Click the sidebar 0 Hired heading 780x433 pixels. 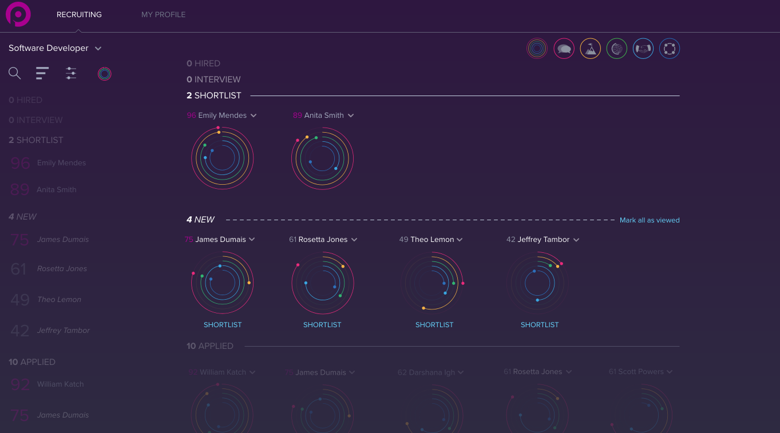click(26, 100)
